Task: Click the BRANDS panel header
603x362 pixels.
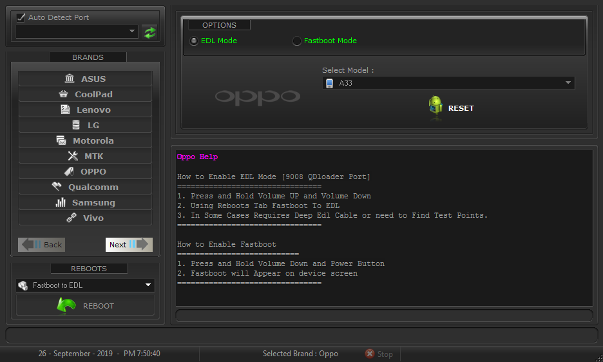Action: coord(88,57)
